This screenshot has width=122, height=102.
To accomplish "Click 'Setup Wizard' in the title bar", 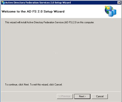I will click(63, 3).
